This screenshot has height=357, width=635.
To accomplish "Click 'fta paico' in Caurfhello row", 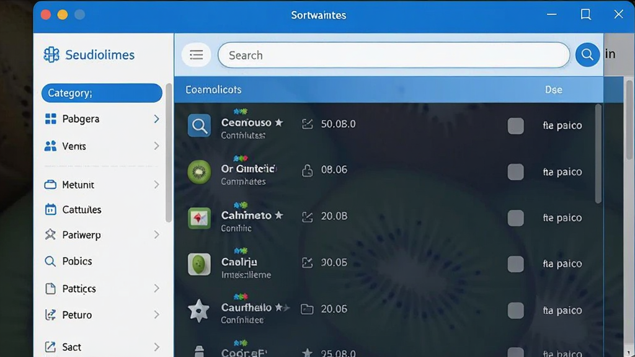I will 562,311.
